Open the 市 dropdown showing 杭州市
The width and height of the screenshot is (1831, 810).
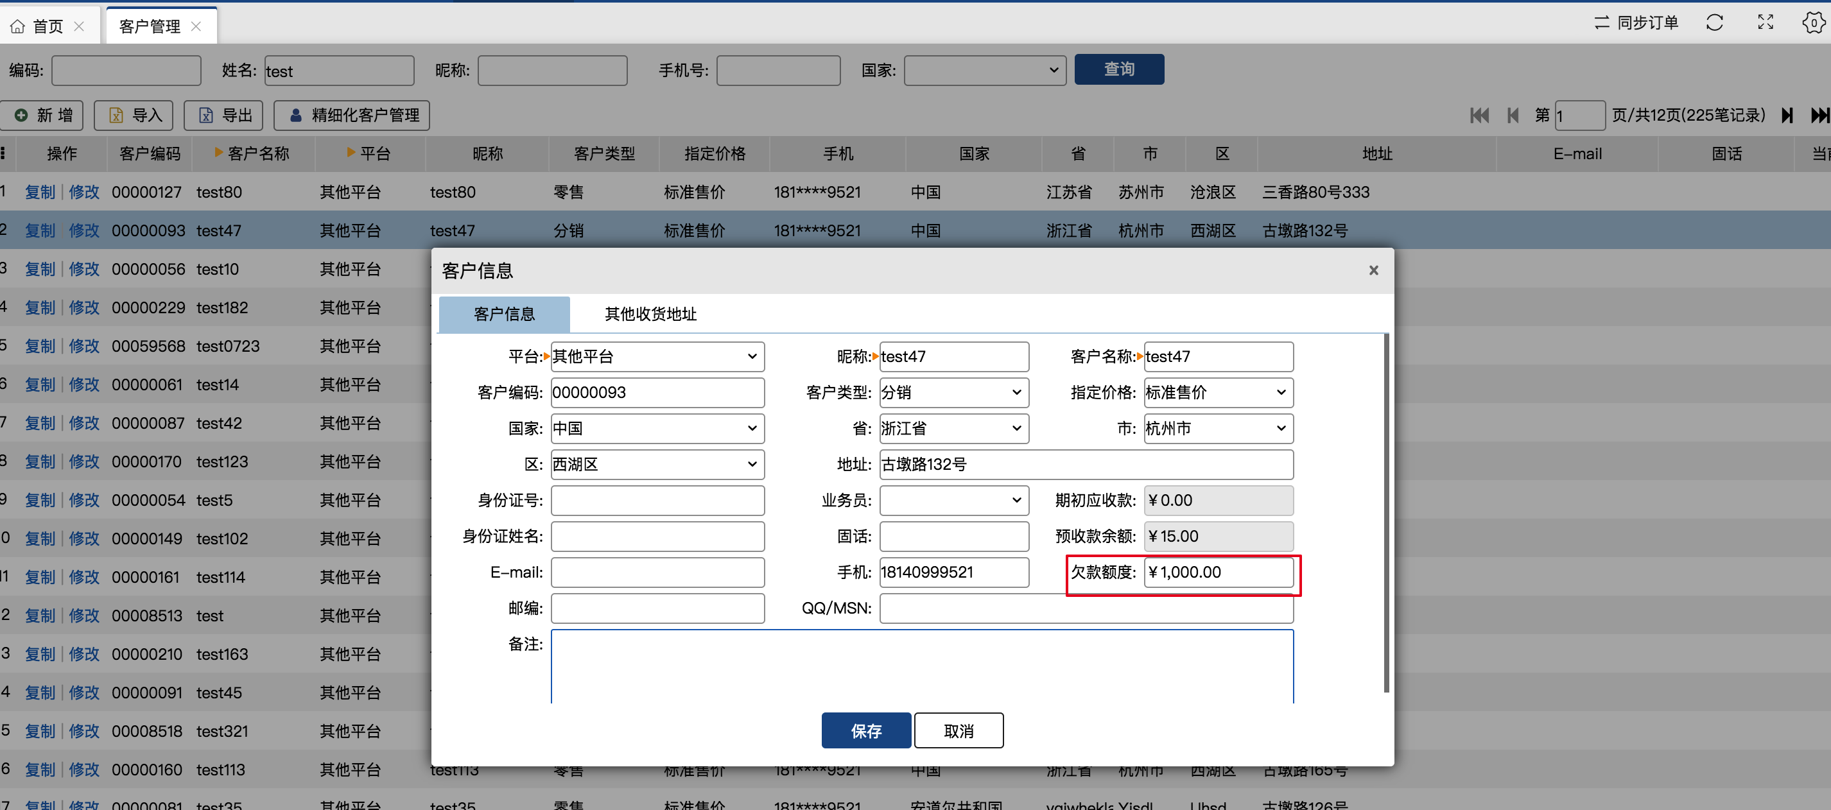(1219, 429)
